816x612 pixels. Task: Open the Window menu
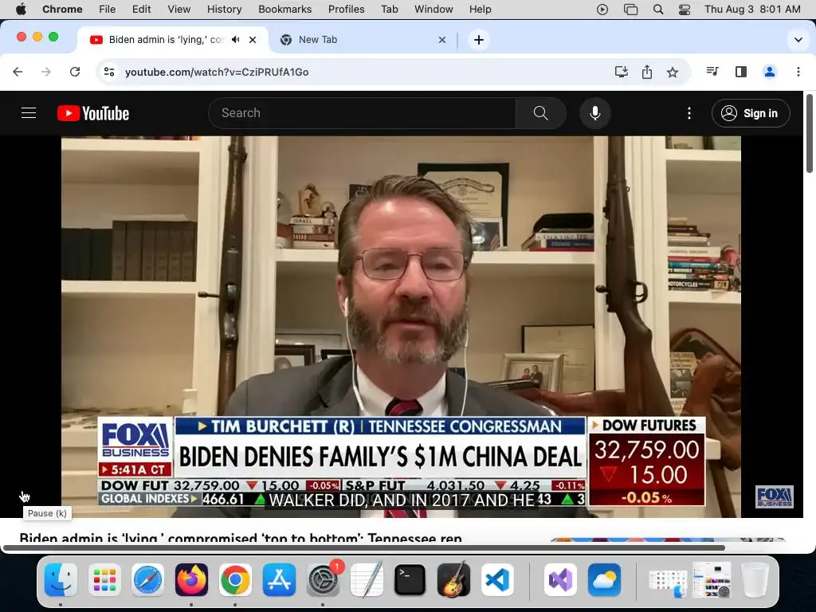(433, 10)
